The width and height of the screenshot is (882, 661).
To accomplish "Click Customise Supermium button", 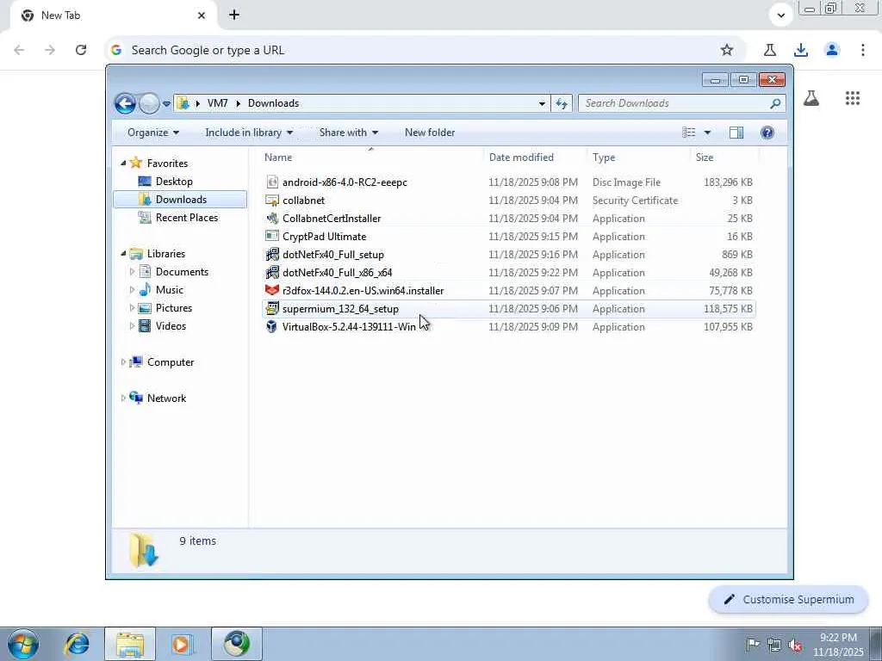I will pos(789,600).
